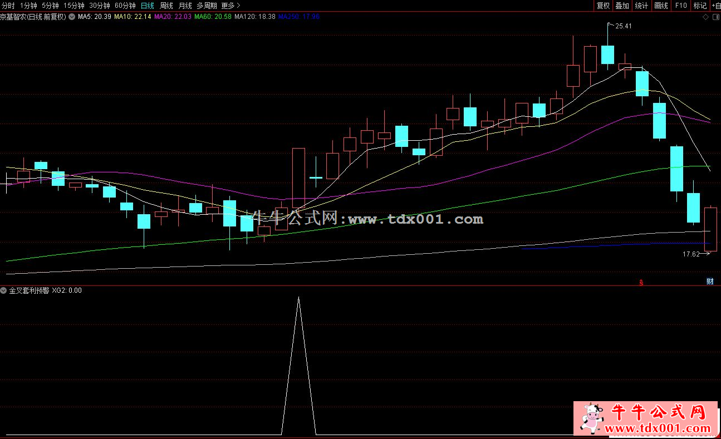Switch to the 分时 tab

(8, 6)
